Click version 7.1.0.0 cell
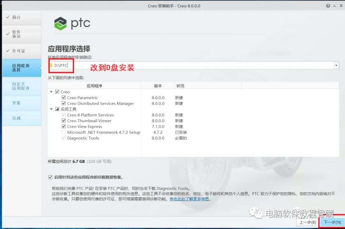 158,126
